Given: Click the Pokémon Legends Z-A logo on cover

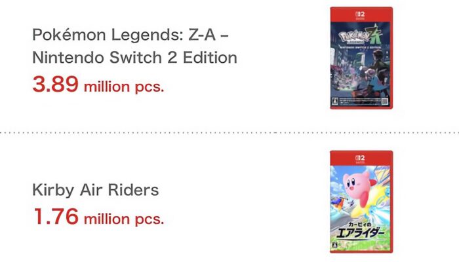Looking at the screenshot, I should click(x=361, y=34).
